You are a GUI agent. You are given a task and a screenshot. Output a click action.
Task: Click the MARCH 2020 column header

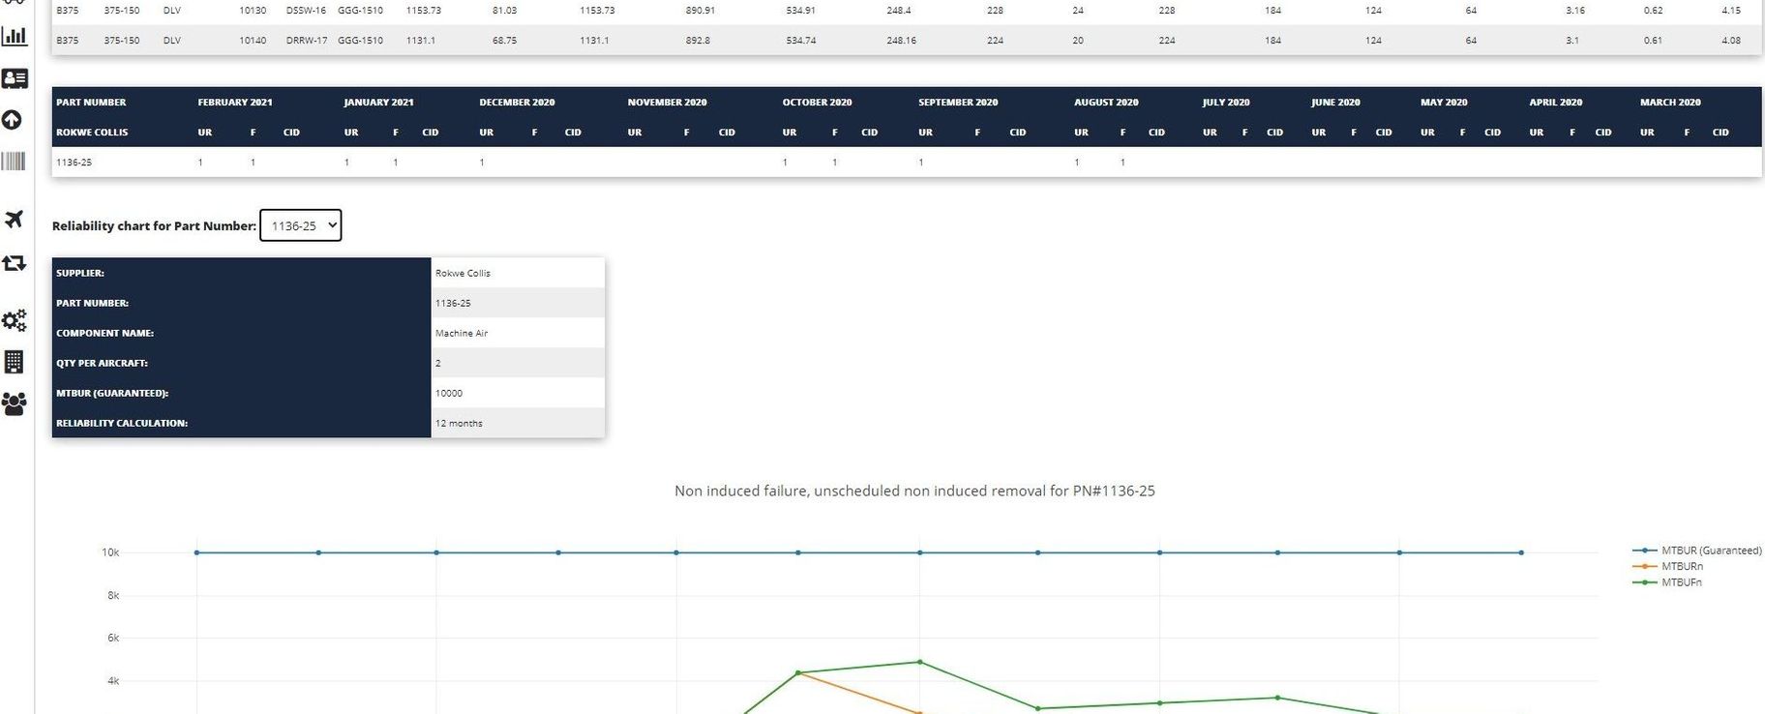(1670, 103)
